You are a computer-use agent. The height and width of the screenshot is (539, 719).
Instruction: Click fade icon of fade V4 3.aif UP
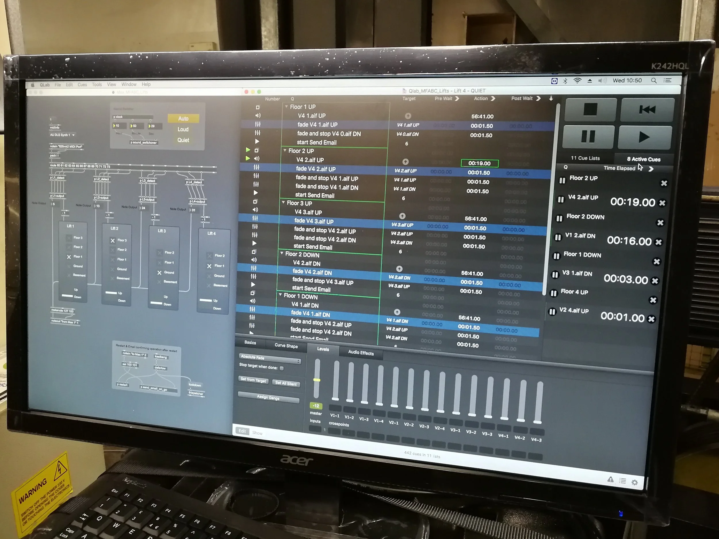pos(255,218)
